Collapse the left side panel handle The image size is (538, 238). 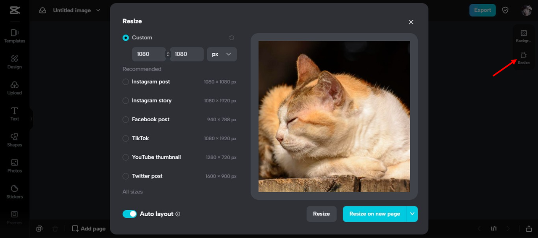31,119
